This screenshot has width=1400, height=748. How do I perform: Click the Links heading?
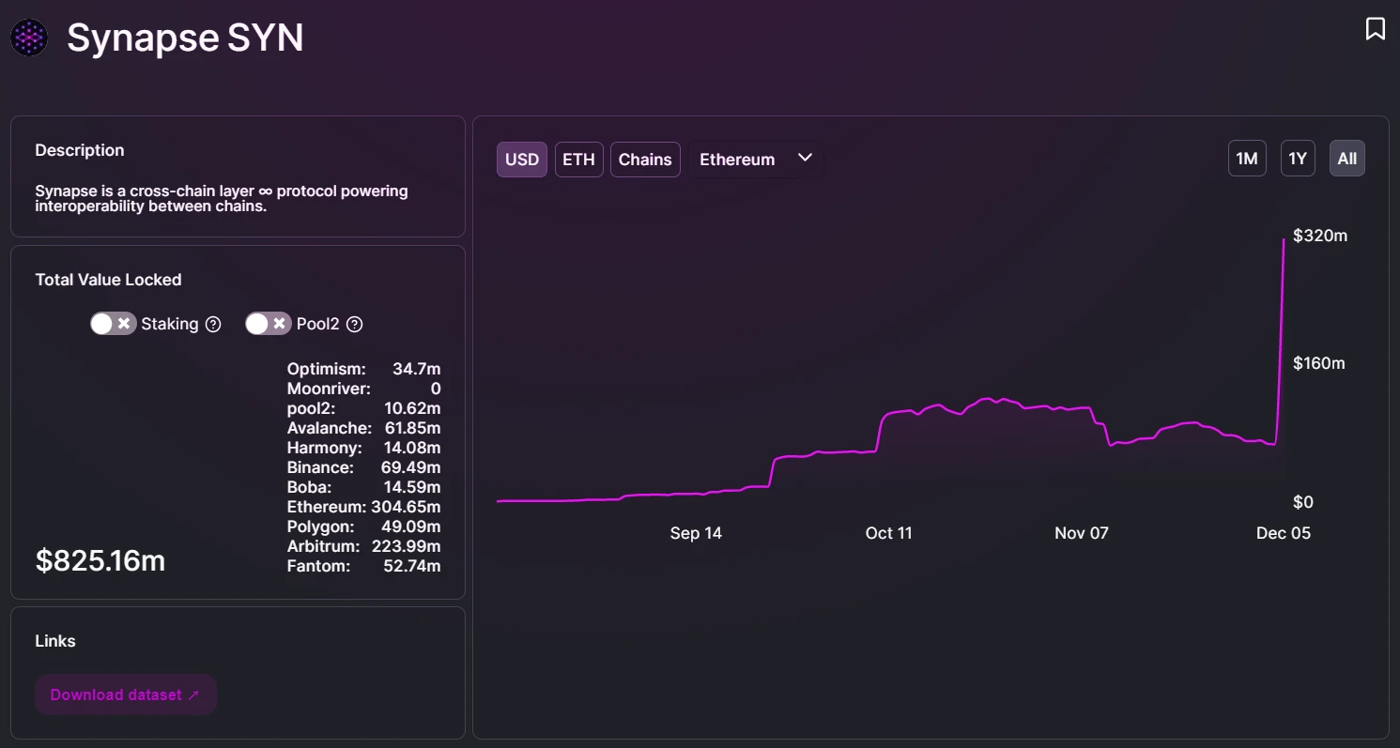tap(55, 641)
